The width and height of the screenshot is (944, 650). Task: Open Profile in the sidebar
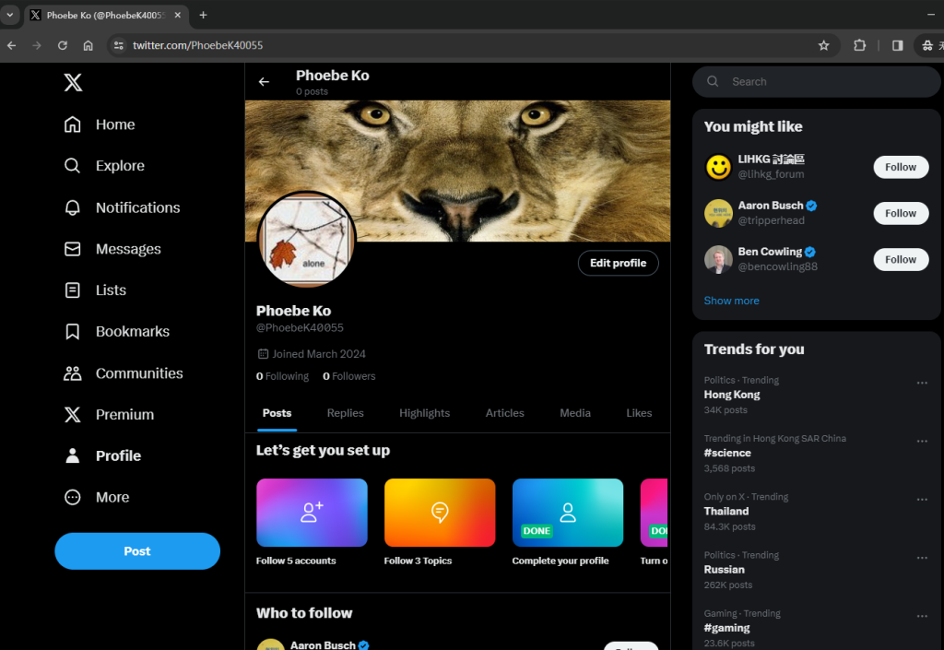click(102, 456)
